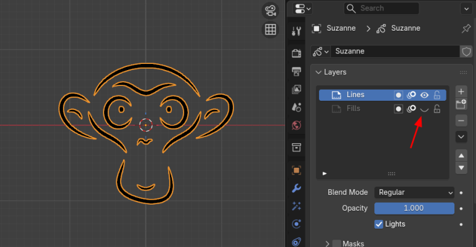476x247 pixels.
Task: Open the Blend Mode dropdown
Action: point(414,192)
